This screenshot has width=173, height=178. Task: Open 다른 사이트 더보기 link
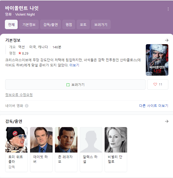click(154, 106)
